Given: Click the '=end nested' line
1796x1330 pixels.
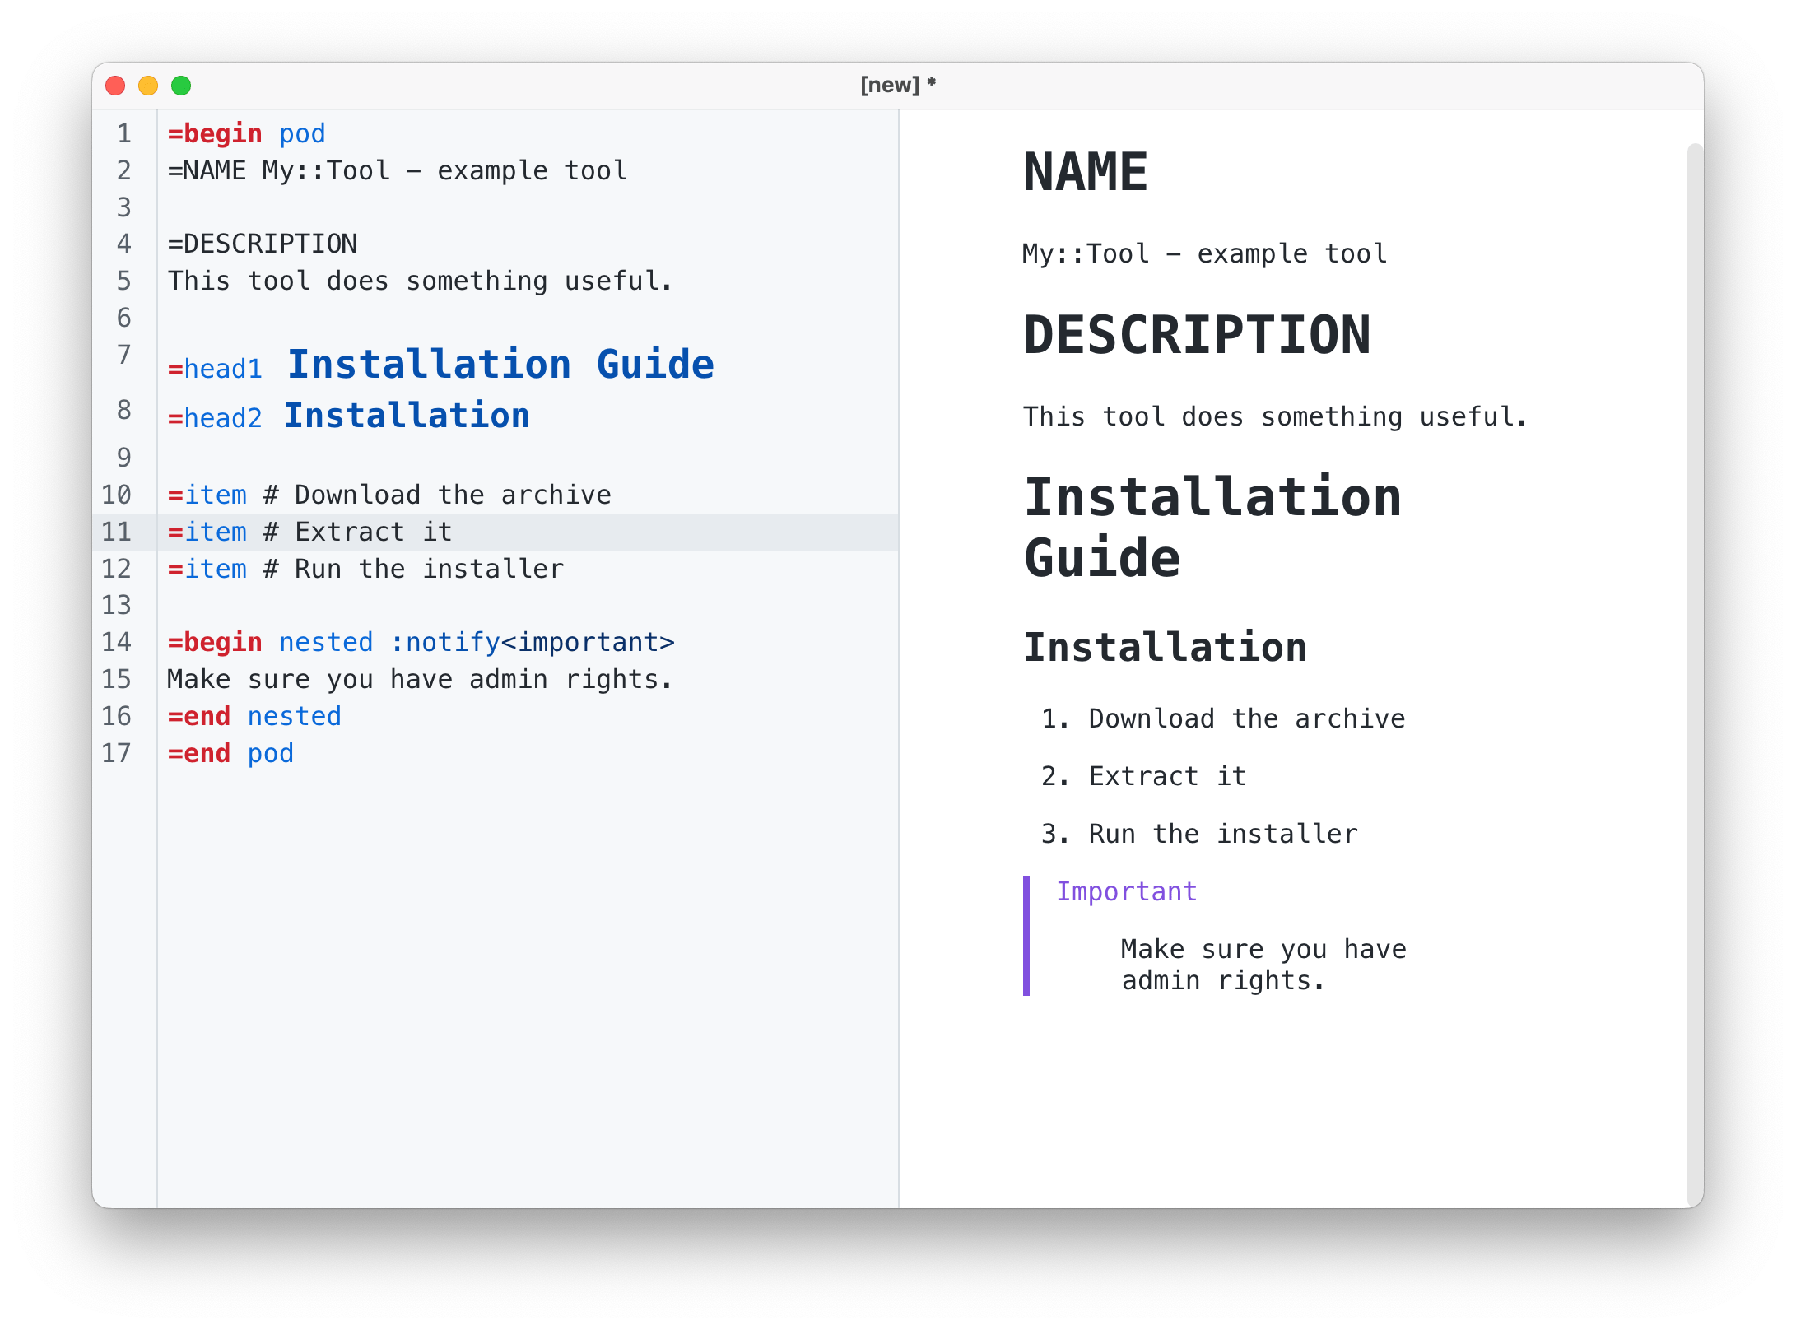Looking at the screenshot, I should pyautogui.click(x=254, y=716).
